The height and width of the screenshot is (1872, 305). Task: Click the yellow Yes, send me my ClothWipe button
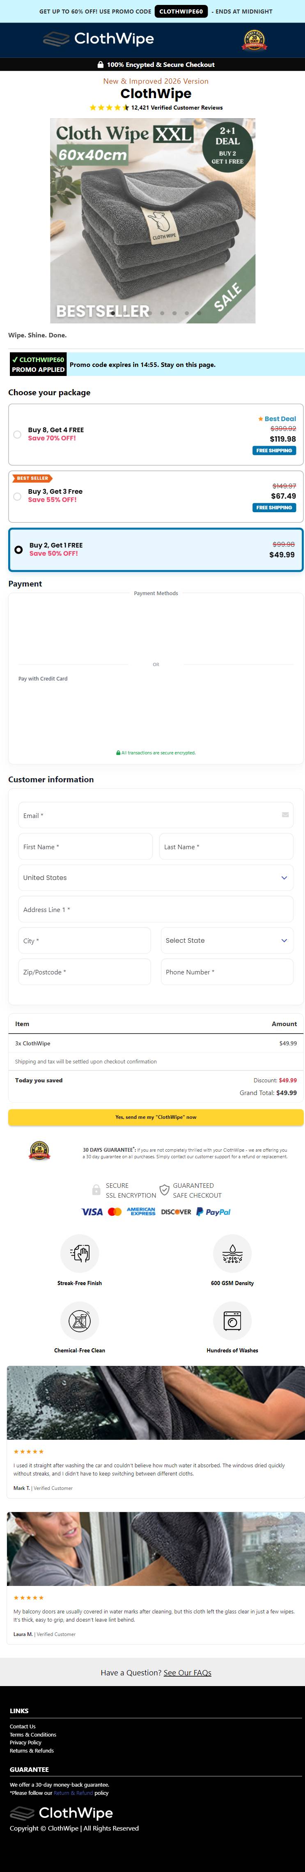(156, 1117)
